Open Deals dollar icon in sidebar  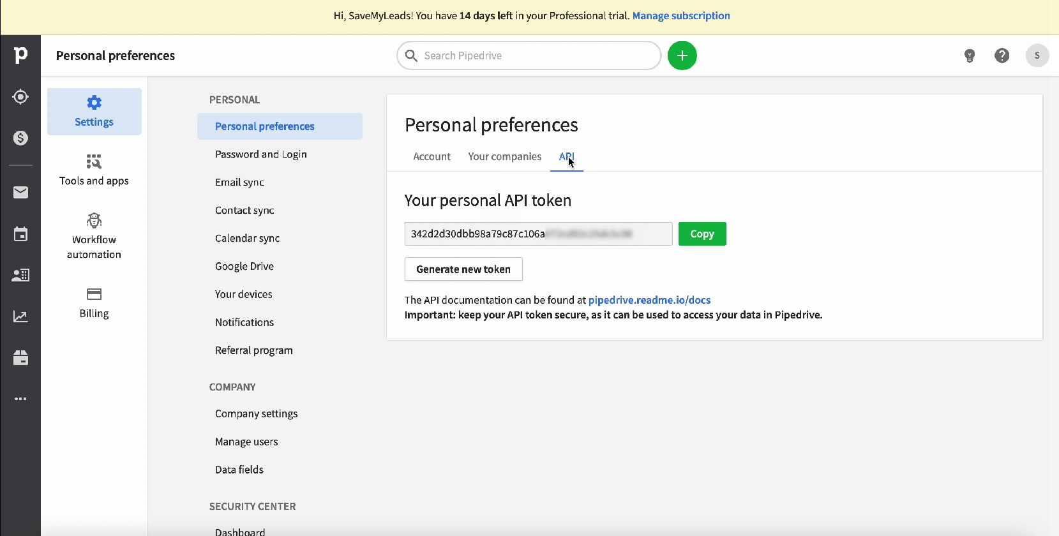point(20,138)
